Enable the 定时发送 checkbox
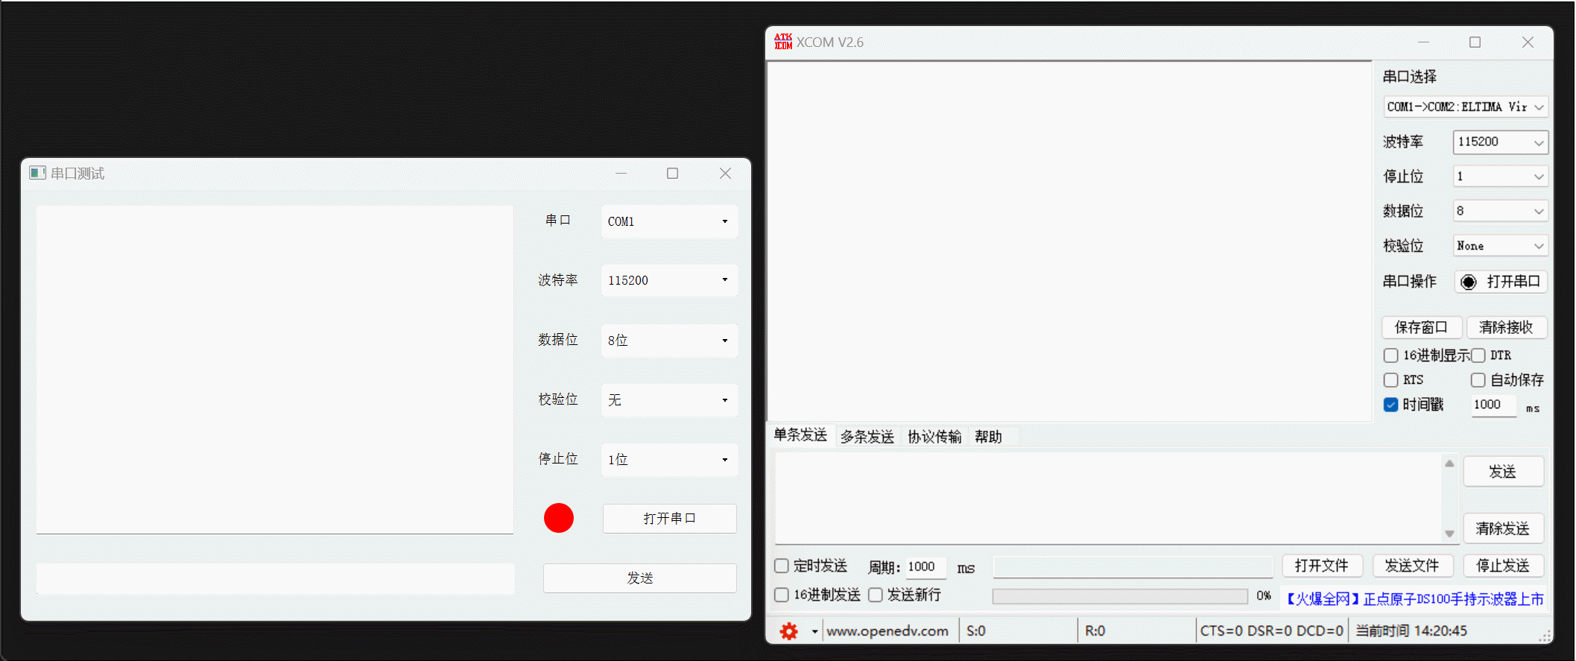The height and width of the screenshot is (661, 1576). tap(782, 566)
